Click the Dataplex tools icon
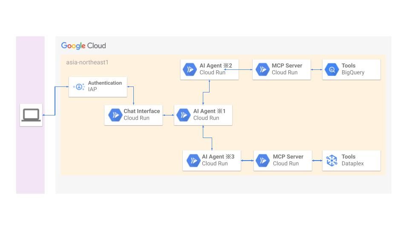This screenshot has width=409, height=230. [332, 161]
